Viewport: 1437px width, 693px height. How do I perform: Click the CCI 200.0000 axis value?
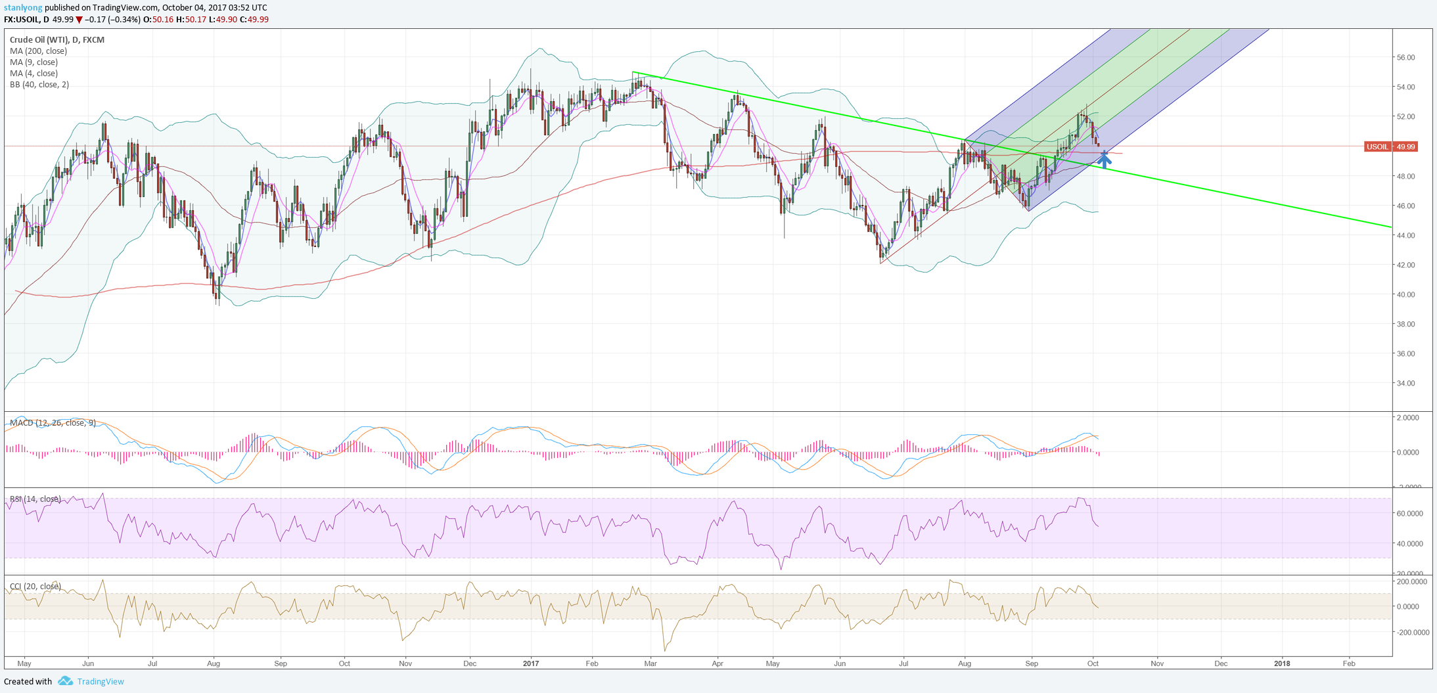[x=1411, y=581]
